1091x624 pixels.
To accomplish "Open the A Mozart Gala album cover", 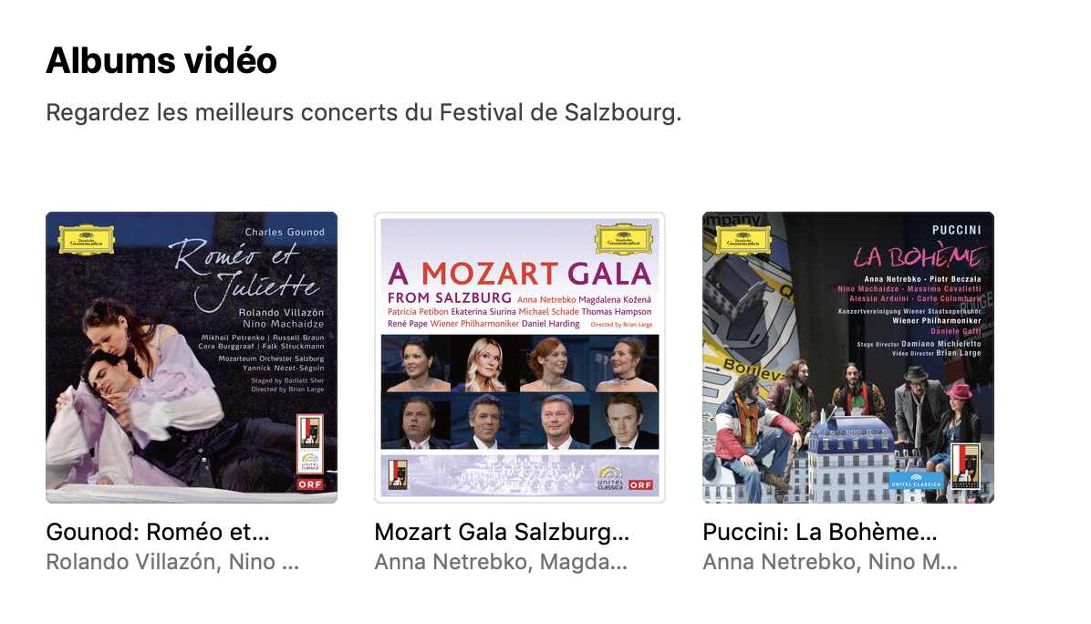I will [x=520, y=357].
